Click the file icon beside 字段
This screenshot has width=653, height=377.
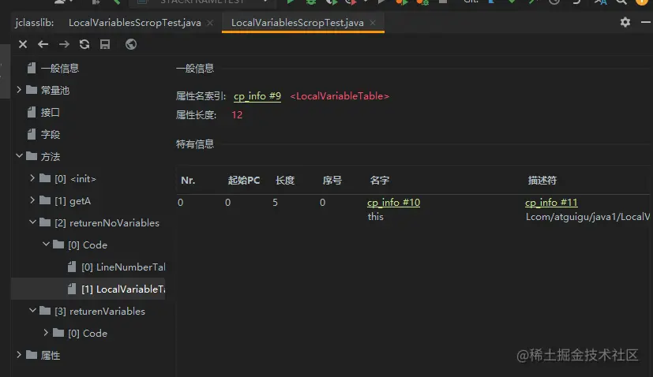32,134
